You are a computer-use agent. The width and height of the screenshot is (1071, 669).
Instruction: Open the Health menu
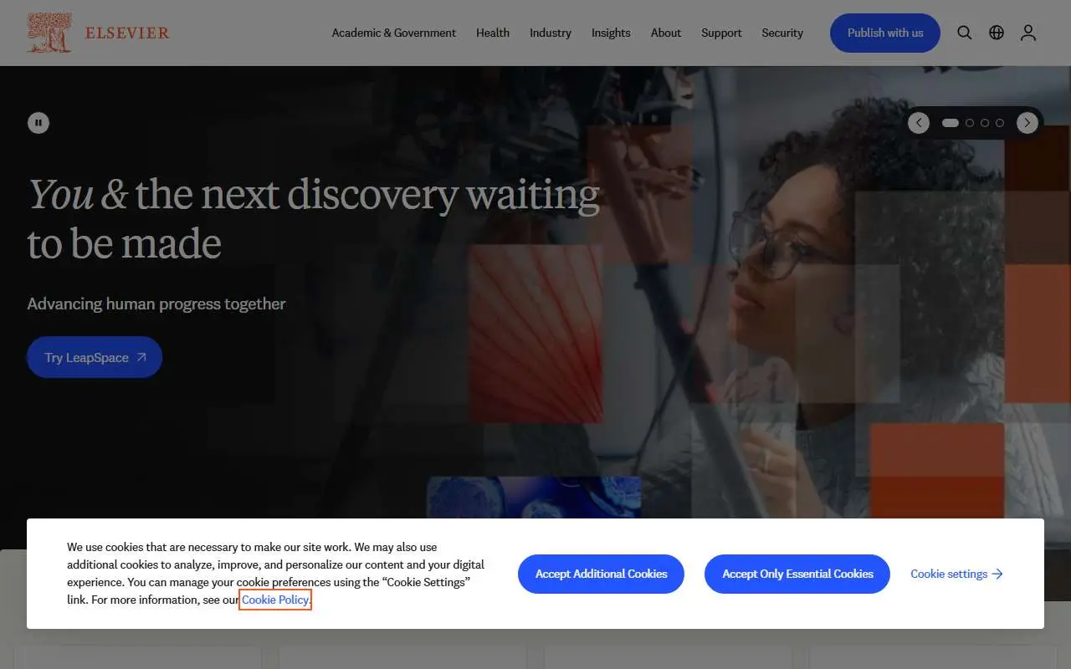click(x=493, y=33)
